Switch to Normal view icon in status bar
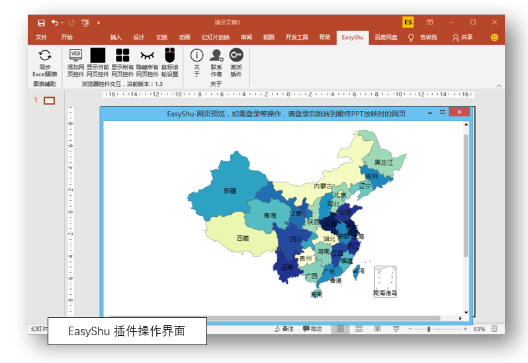The image size is (528, 363). tap(341, 329)
